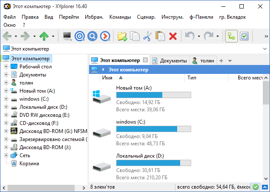Image resolution: width=270 pixels, height=192 pixels.
Task: Click the Cut scissors icon
Action: 147,36
